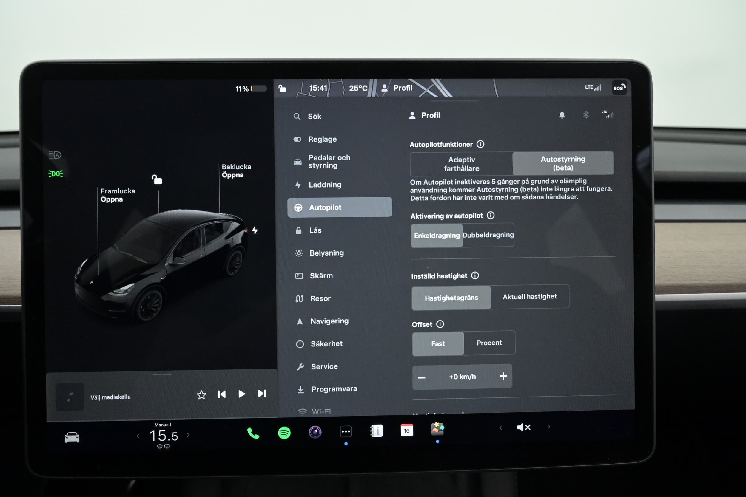The width and height of the screenshot is (746, 497).
Task: Open the Framlucka (front trunk)
Action: (118, 195)
